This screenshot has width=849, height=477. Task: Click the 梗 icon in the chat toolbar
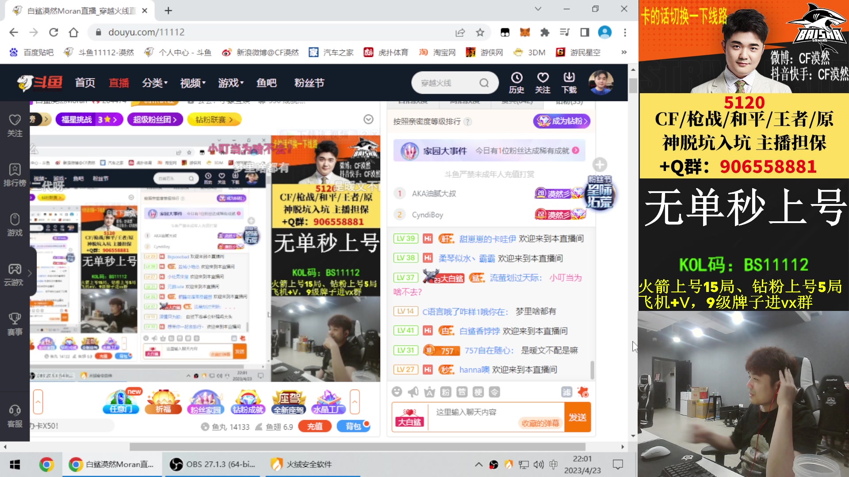[478, 392]
